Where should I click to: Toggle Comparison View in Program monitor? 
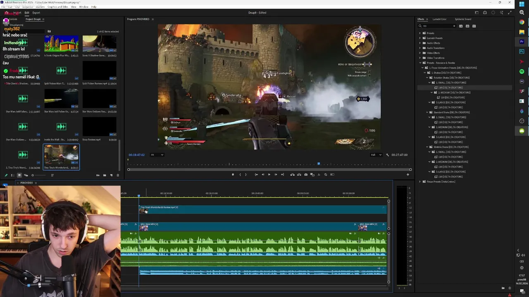[x=312, y=174]
